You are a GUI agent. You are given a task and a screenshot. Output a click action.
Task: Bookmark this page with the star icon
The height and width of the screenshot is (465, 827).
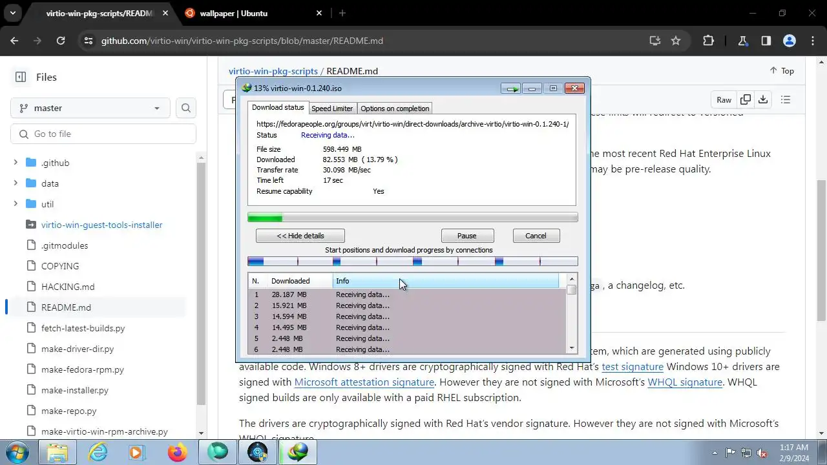676,41
